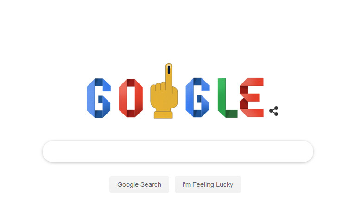
Task: Click the dark ink mark on fingertip
Action: 169,70
